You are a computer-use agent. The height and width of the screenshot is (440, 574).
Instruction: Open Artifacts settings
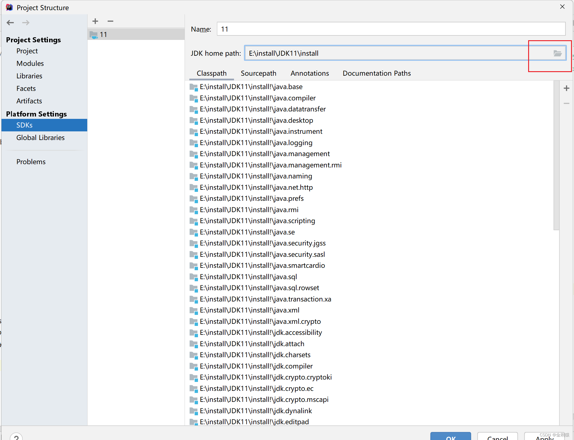point(29,101)
